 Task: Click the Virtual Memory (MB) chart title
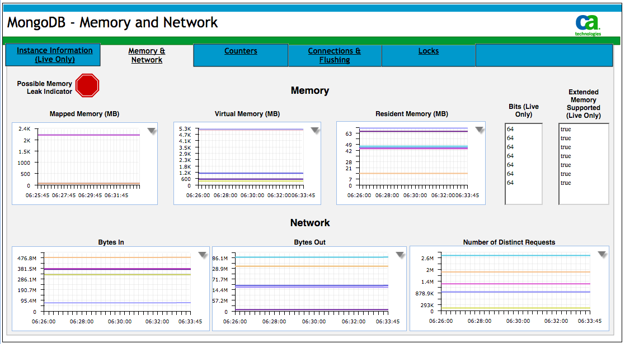tap(247, 114)
